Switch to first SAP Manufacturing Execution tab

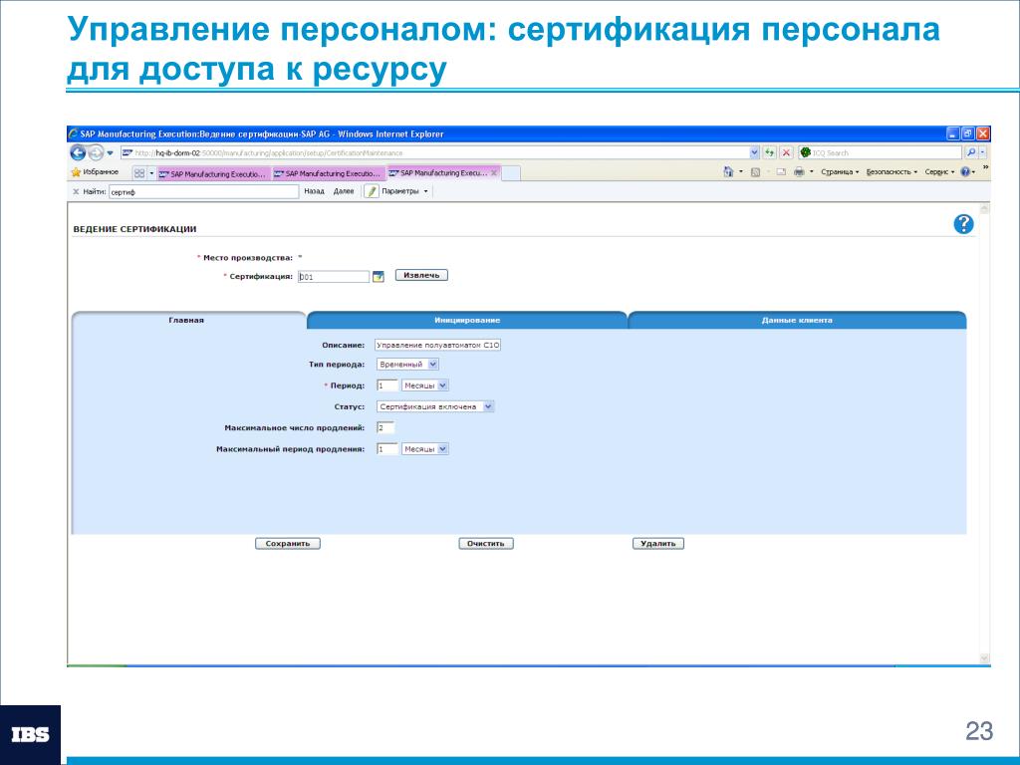click(213, 173)
